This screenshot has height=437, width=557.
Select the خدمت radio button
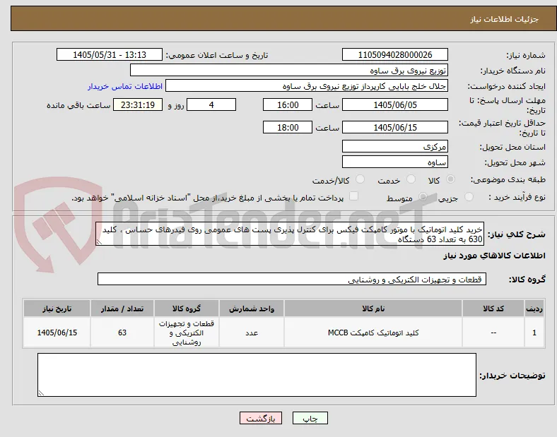pos(411,179)
